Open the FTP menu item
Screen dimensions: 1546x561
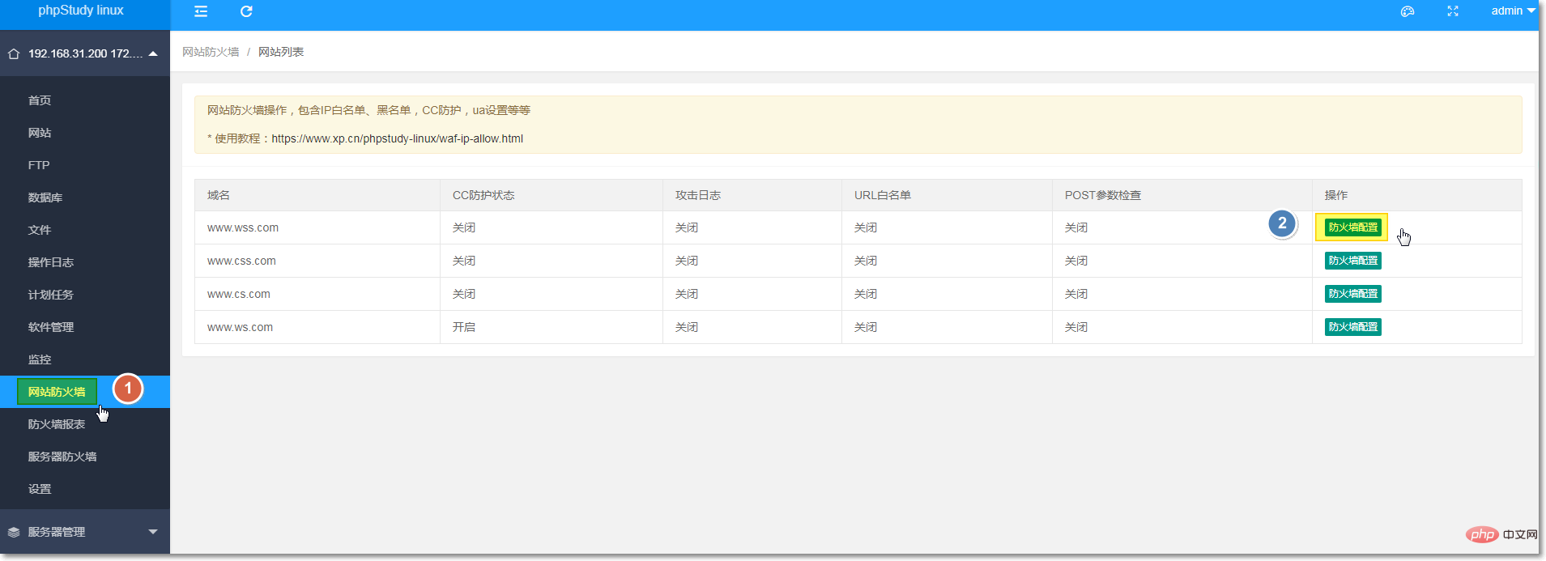coord(39,165)
